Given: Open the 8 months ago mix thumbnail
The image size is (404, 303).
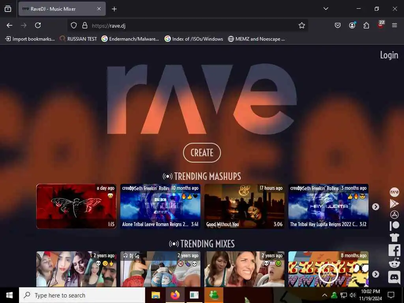Looking at the screenshot, I should click(x=329, y=269).
